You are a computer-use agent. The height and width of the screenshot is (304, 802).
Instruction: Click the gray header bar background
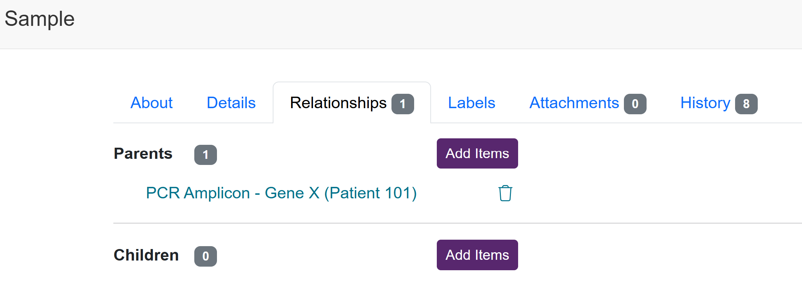point(432,24)
